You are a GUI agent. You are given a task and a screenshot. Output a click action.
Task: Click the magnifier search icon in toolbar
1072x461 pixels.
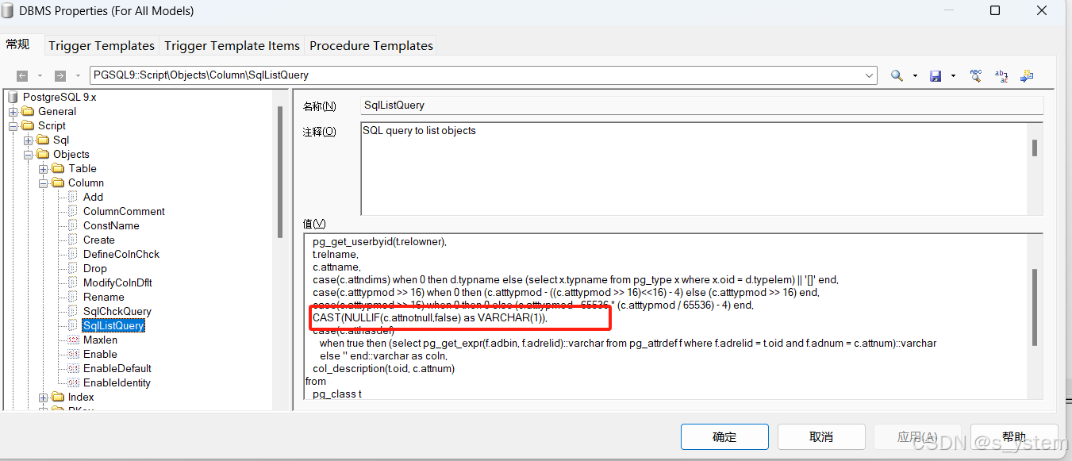click(x=897, y=75)
